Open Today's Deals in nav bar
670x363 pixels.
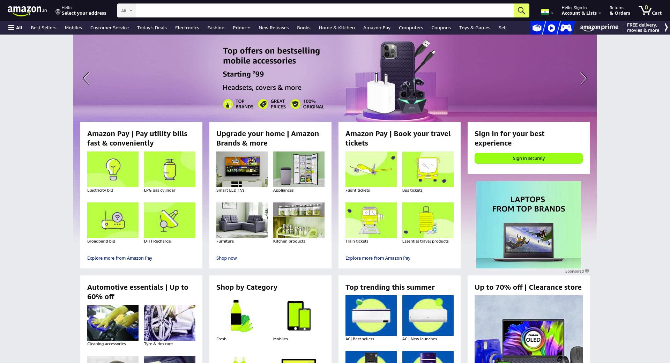152,28
